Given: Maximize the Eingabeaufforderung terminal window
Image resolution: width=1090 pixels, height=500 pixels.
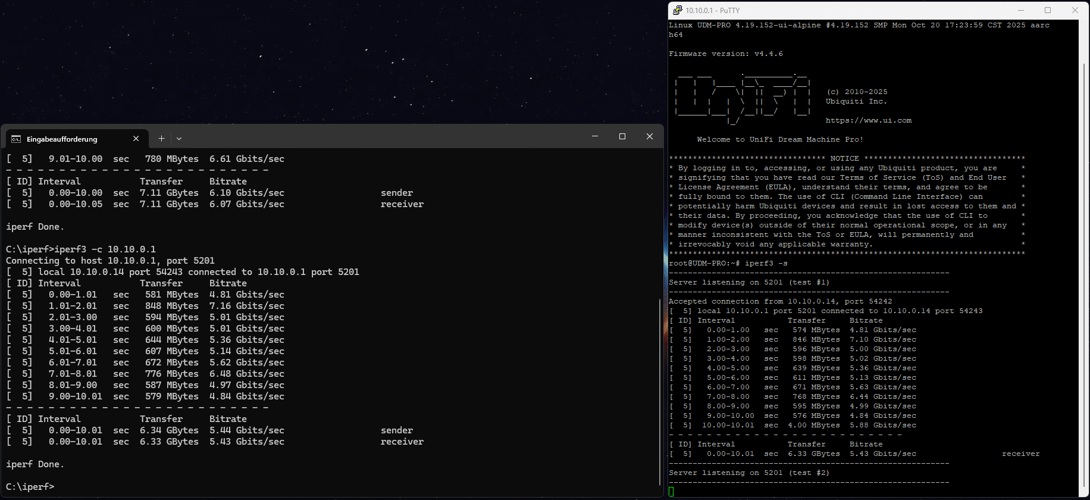Looking at the screenshot, I should 622,136.
